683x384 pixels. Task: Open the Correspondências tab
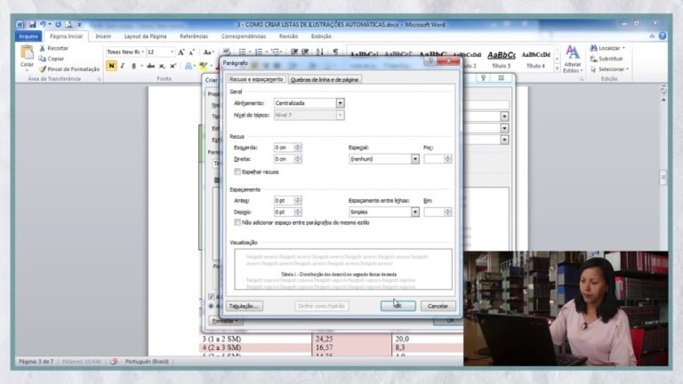(244, 36)
